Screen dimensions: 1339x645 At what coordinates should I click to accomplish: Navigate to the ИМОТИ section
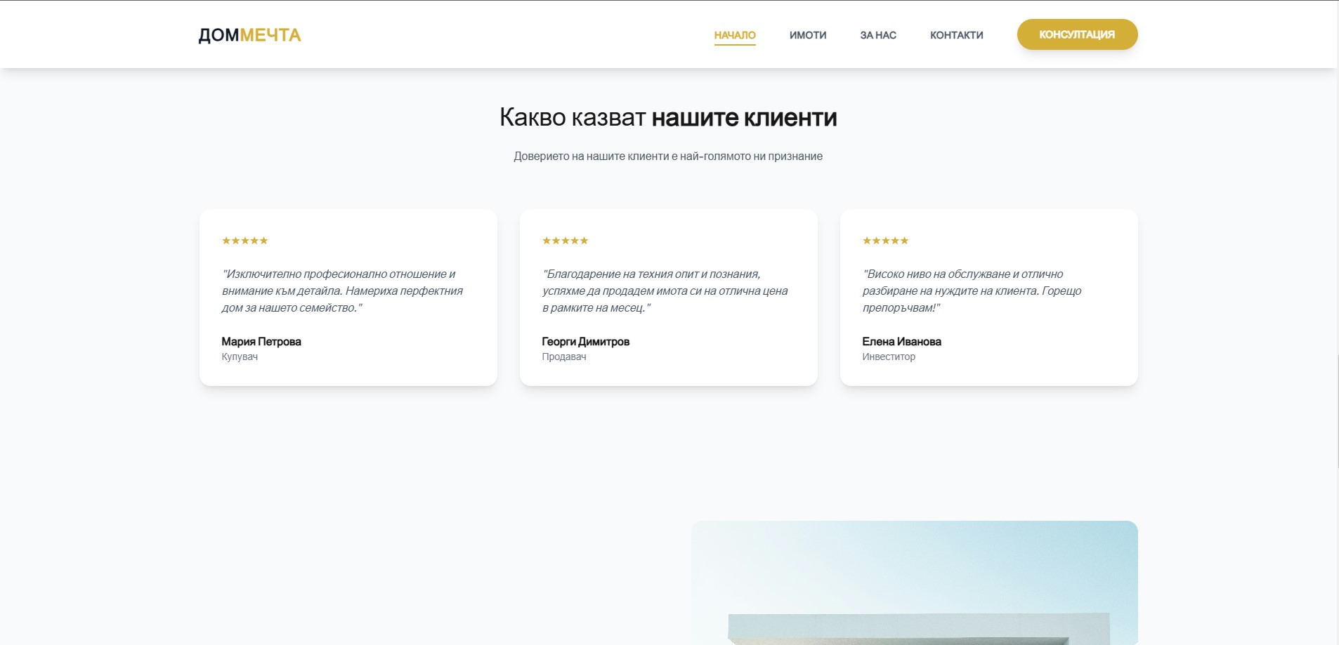[x=808, y=34]
